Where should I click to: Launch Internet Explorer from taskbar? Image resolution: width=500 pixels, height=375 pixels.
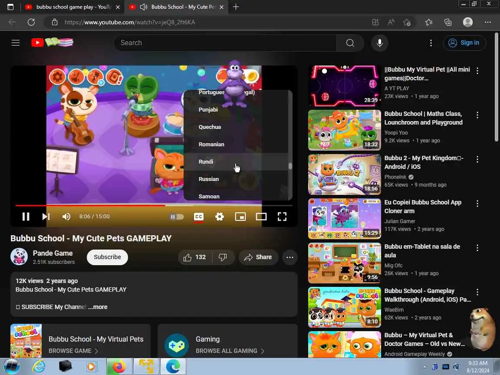[x=39, y=367]
